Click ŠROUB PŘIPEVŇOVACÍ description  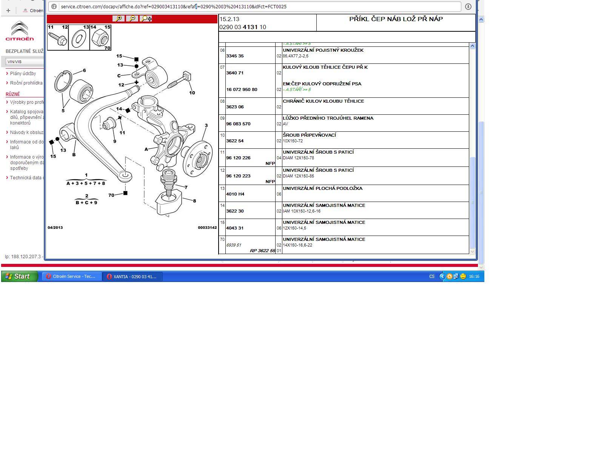click(309, 135)
